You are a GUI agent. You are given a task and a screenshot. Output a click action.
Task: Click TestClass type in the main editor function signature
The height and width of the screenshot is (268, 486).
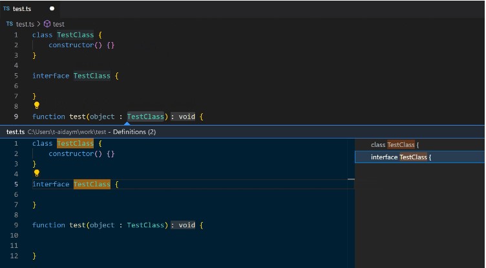(145, 117)
